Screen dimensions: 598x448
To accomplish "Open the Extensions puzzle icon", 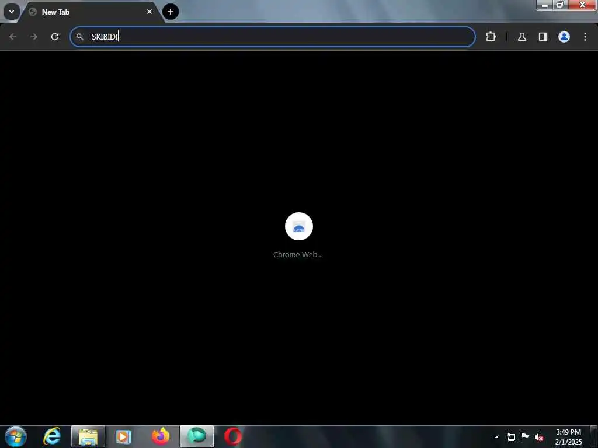I will tap(491, 37).
